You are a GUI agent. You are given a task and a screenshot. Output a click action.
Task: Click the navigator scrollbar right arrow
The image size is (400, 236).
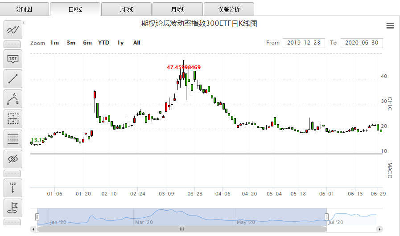point(379,229)
